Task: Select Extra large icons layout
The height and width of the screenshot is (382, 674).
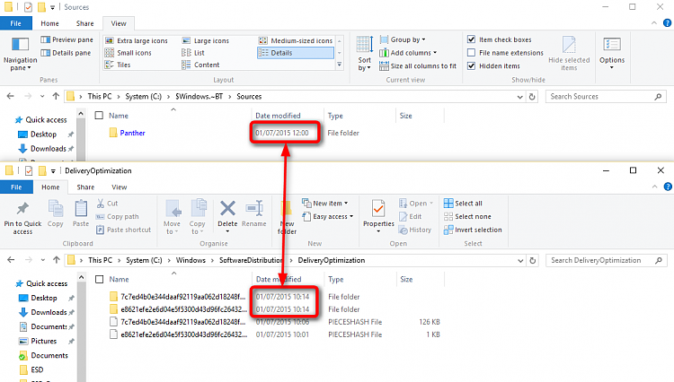Action: [x=137, y=40]
